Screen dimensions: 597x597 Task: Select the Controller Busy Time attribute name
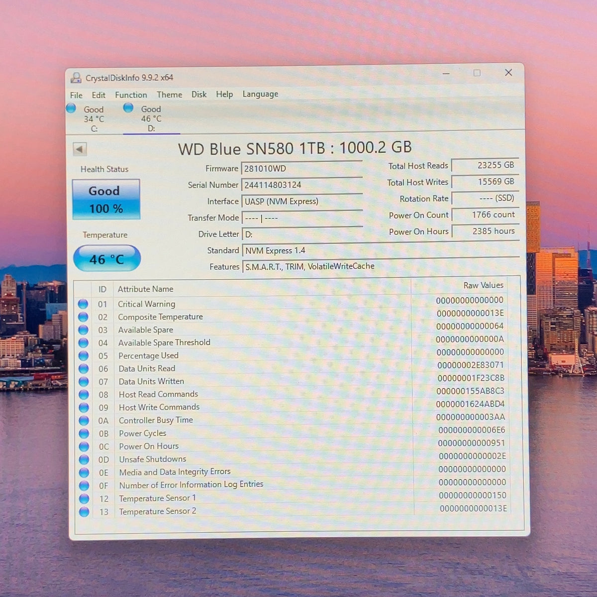click(x=156, y=420)
